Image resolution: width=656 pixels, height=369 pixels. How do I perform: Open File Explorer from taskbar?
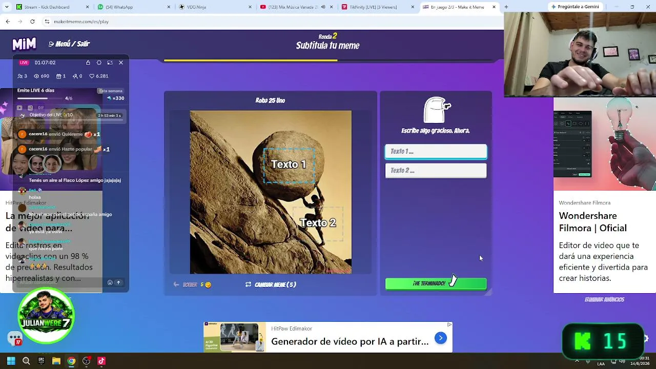[x=56, y=361]
